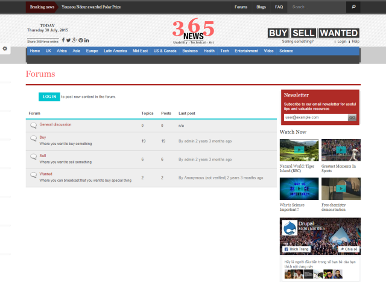Click the Drupal logo in Facebook widget
Image resolution: width=386 pixels, height=308 pixels.
289,228
